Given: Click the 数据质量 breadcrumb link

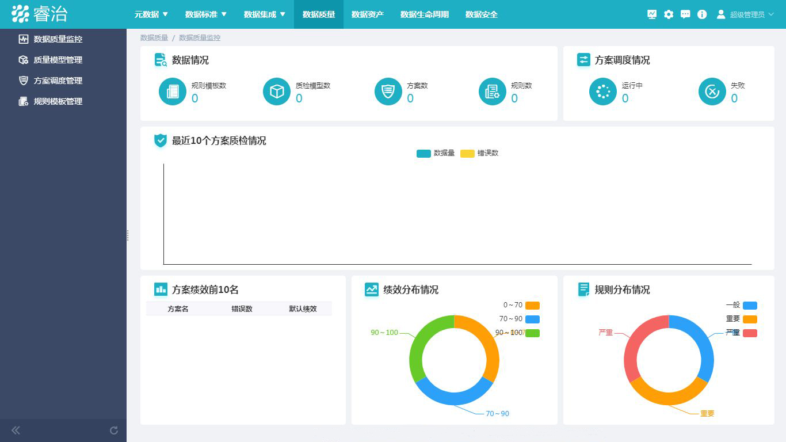Looking at the screenshot, I should click(154, 38).
